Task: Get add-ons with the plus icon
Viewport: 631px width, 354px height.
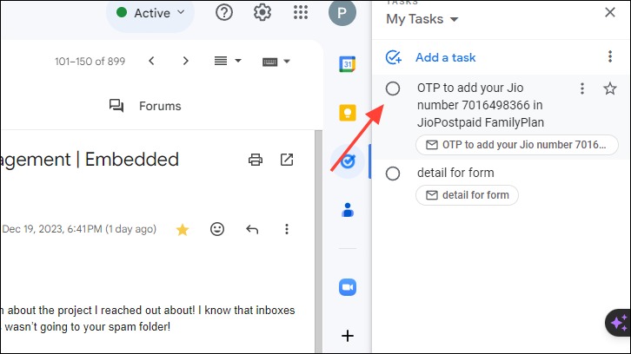Action: [x=348, y=336]
